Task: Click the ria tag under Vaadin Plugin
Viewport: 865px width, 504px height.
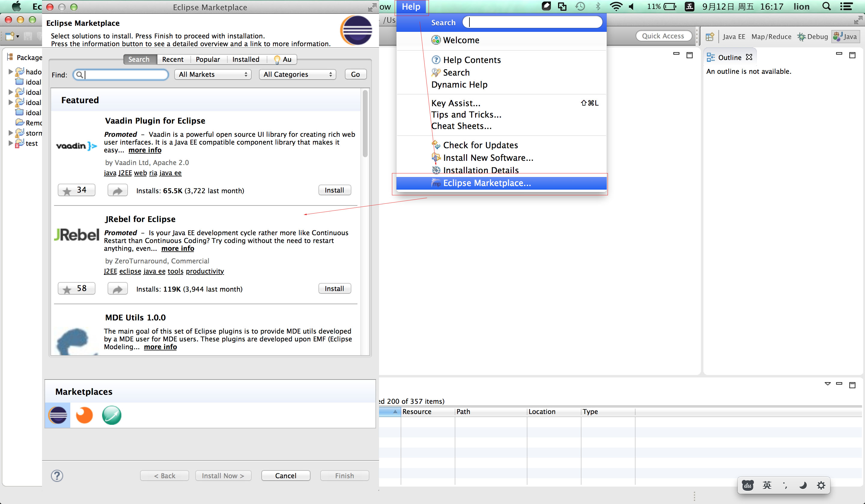Action: pos(153,173)
